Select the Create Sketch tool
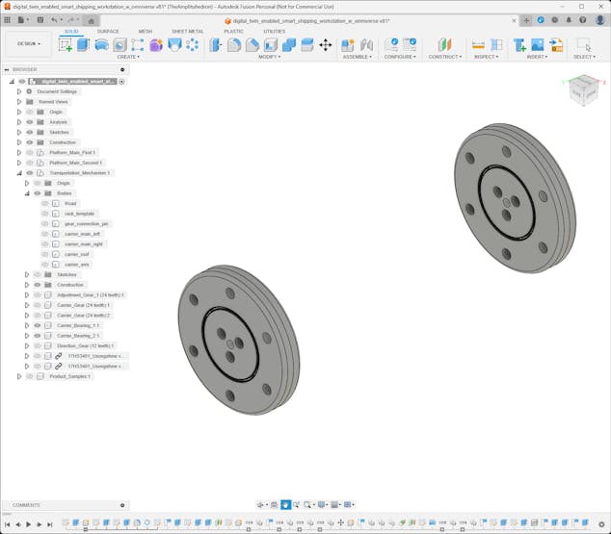 point(66,45)
